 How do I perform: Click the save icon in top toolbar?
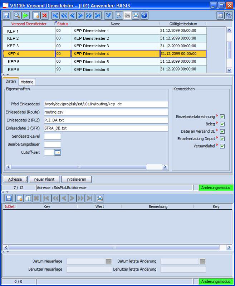7,15
